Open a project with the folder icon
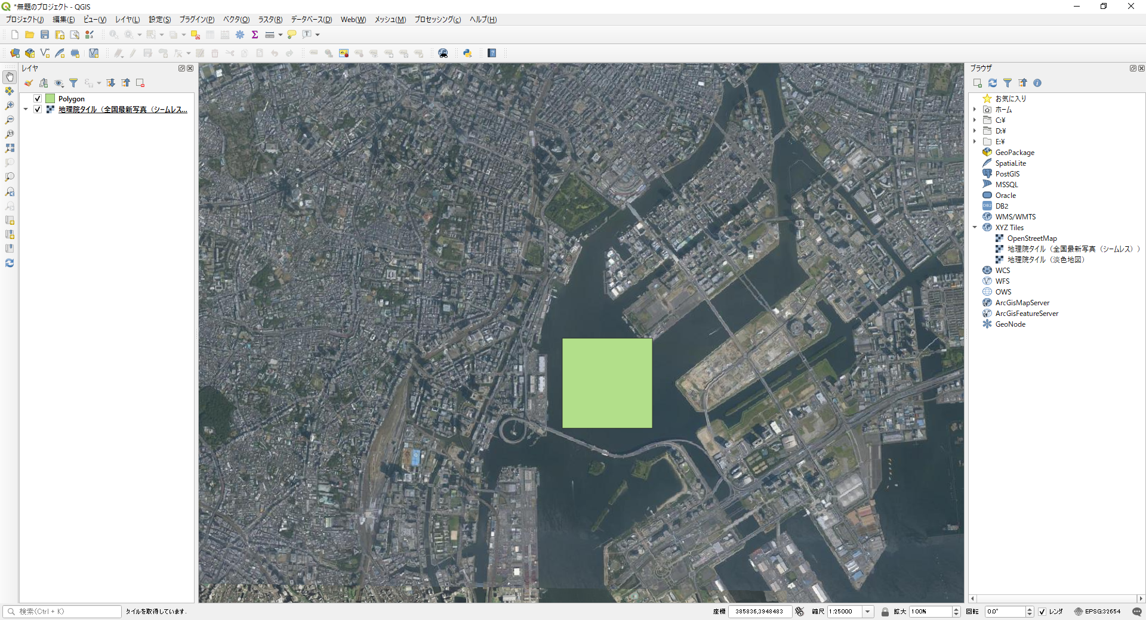This screenshot has width=1146, height=620. click(x=29, y=35)
